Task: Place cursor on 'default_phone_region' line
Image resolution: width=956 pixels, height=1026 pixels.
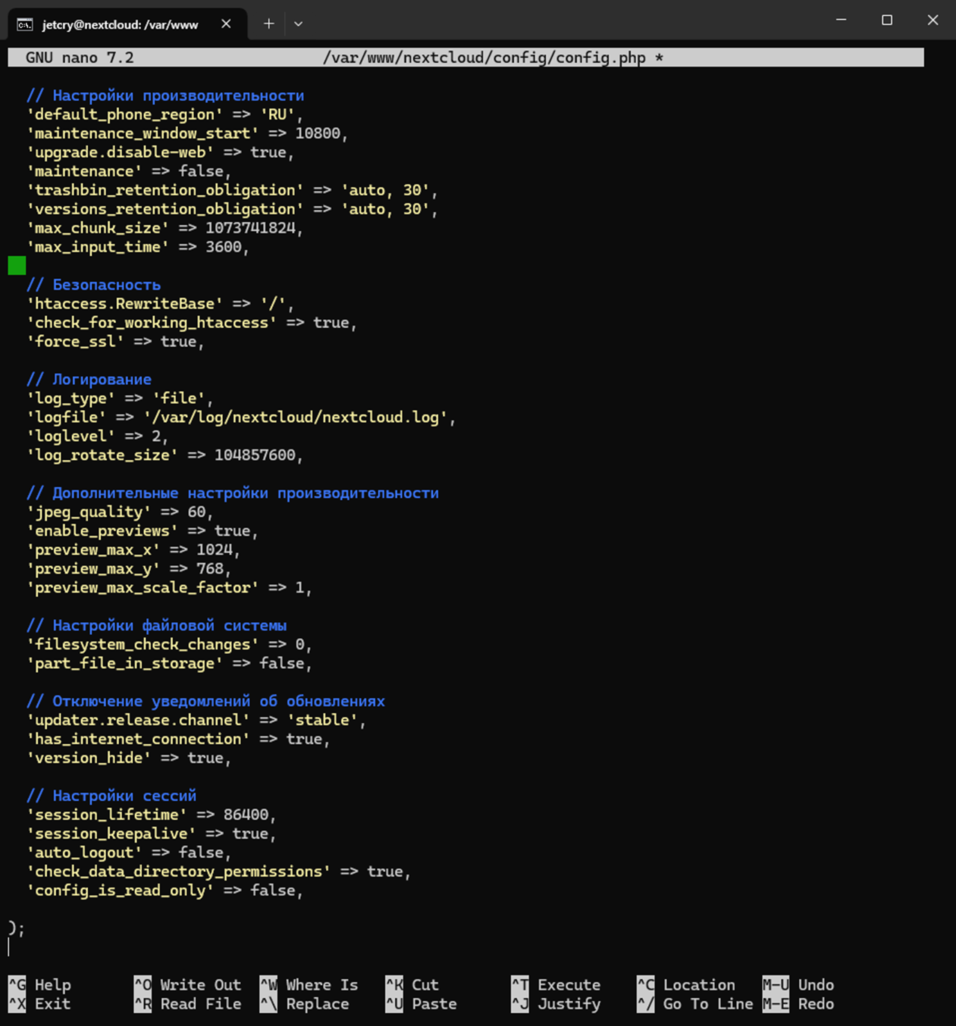Action: click(x=165, y=114)
